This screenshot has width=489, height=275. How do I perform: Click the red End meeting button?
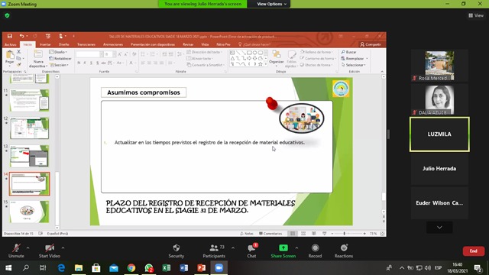[474, 251]
